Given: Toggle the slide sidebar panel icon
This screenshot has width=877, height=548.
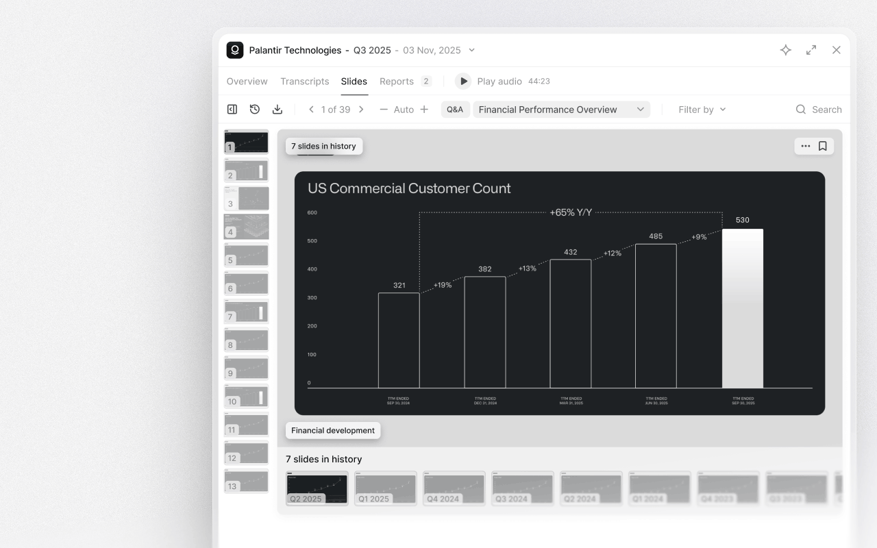Looking at the screenshot, I should [232, 110].
